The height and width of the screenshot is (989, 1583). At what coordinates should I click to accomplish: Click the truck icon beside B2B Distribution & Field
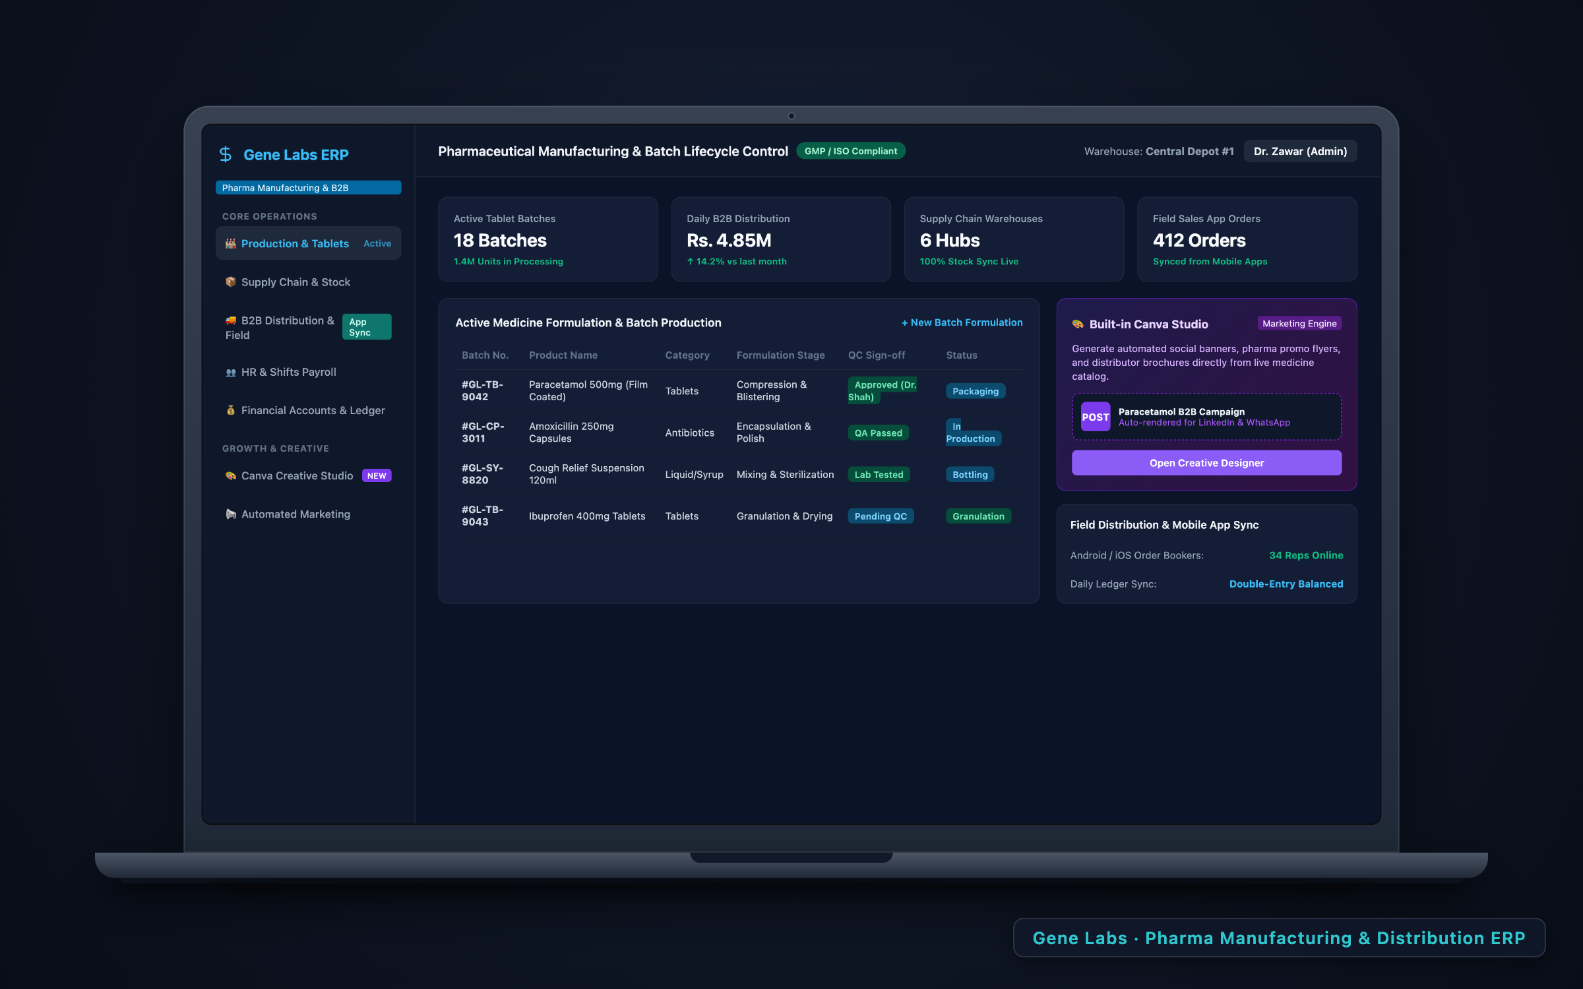(x=231, y=320)
